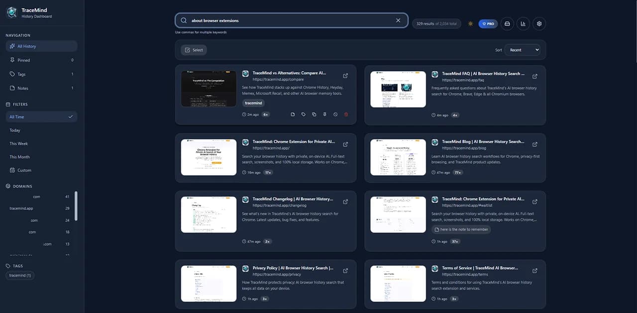Open external link for Privacy Policy card

point(345,271)
